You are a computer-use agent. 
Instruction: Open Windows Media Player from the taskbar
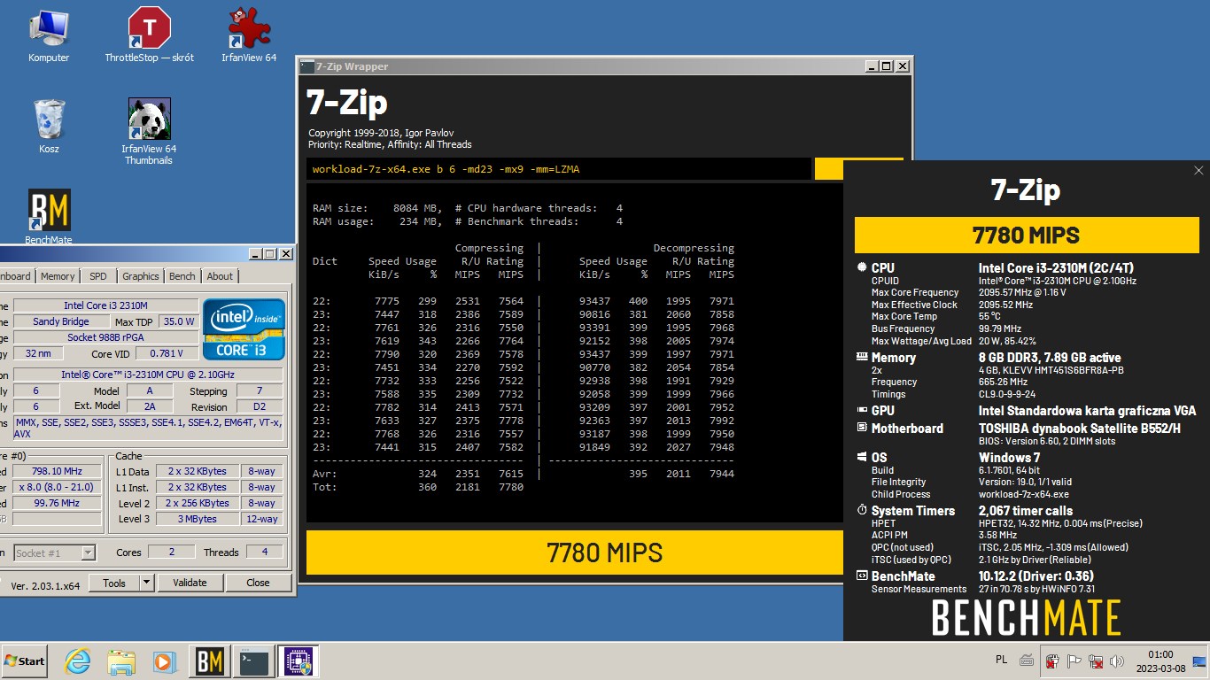point(164,661)
